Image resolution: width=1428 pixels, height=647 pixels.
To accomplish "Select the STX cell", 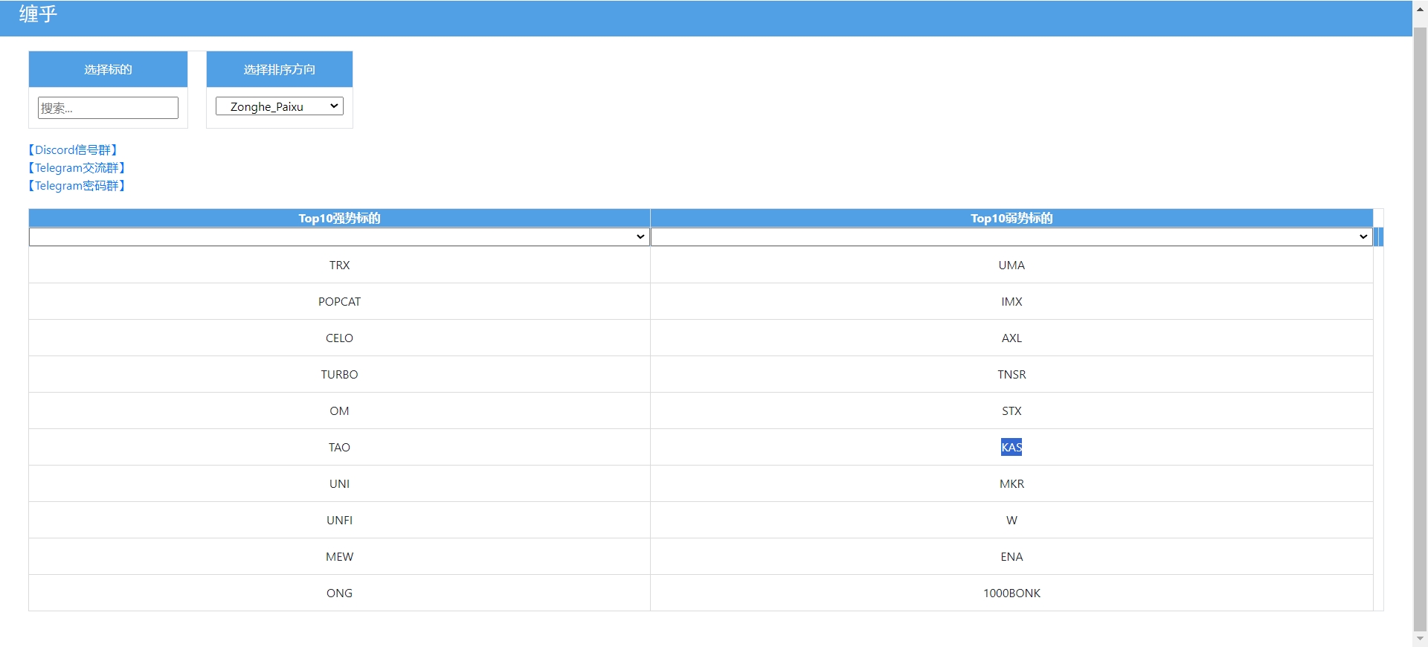I will point(1011,411).
